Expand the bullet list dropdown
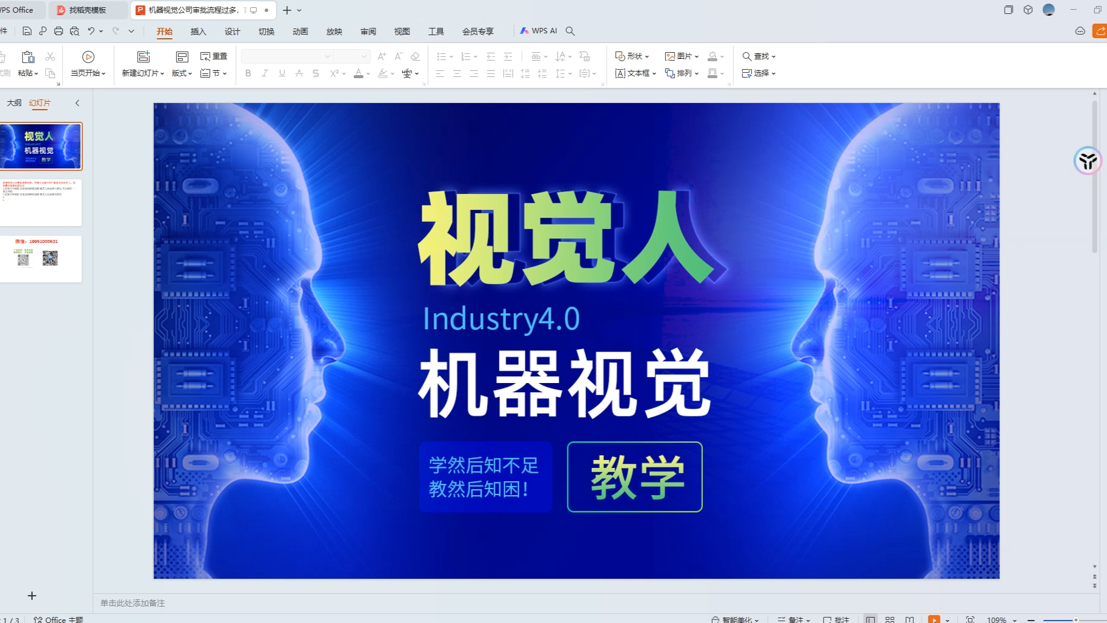This screenshot has width=1107, height=623. 451,57
